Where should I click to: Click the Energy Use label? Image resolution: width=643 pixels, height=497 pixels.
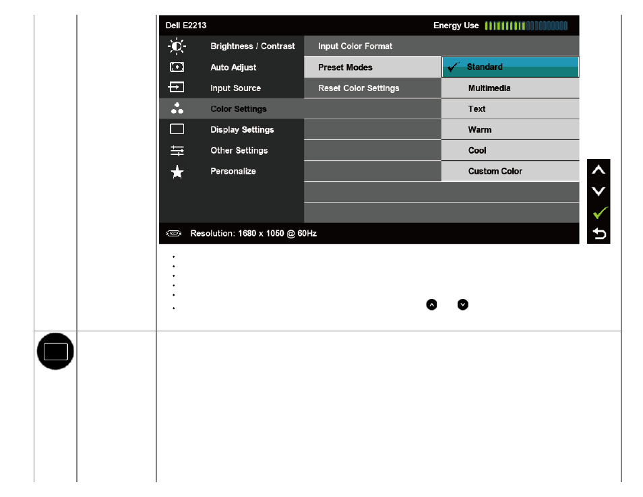click(x=456, y=26)
